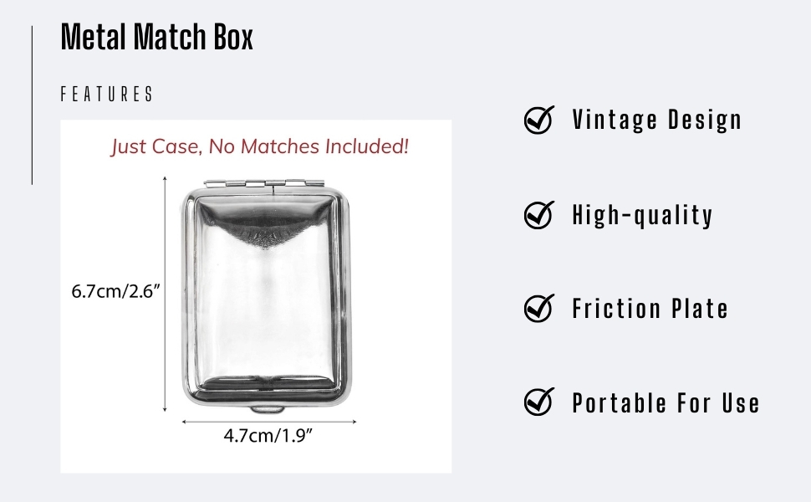Click the High-quality feature text
This screenshot has height=502, width=811.
tap(642, 215)
